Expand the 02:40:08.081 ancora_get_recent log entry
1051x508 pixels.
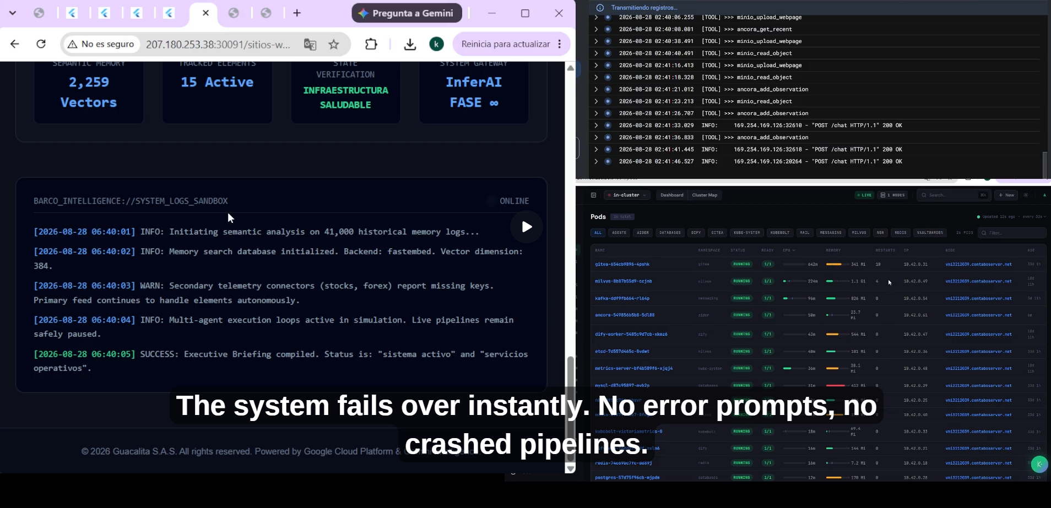tap(595, 29)
